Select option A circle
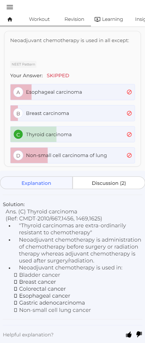The width and height of the screenshot is (145, 343). click(18, 92)
